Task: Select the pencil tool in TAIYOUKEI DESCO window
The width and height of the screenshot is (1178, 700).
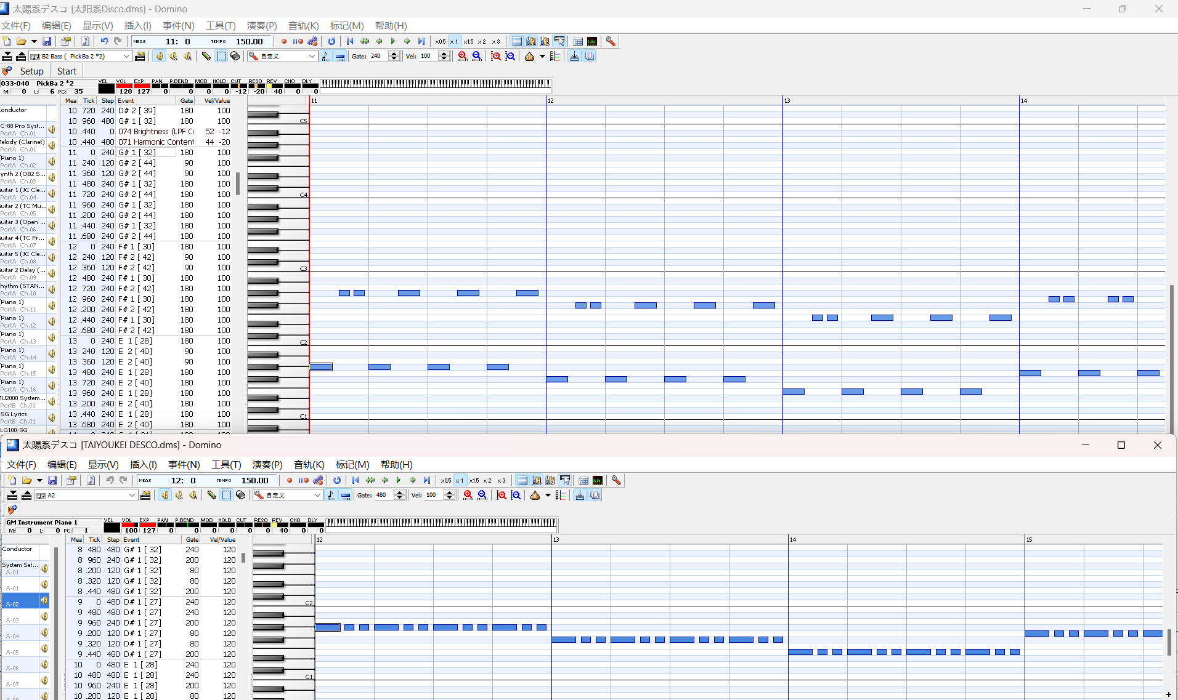Action: pyautogui.click(x=212, y=495)
